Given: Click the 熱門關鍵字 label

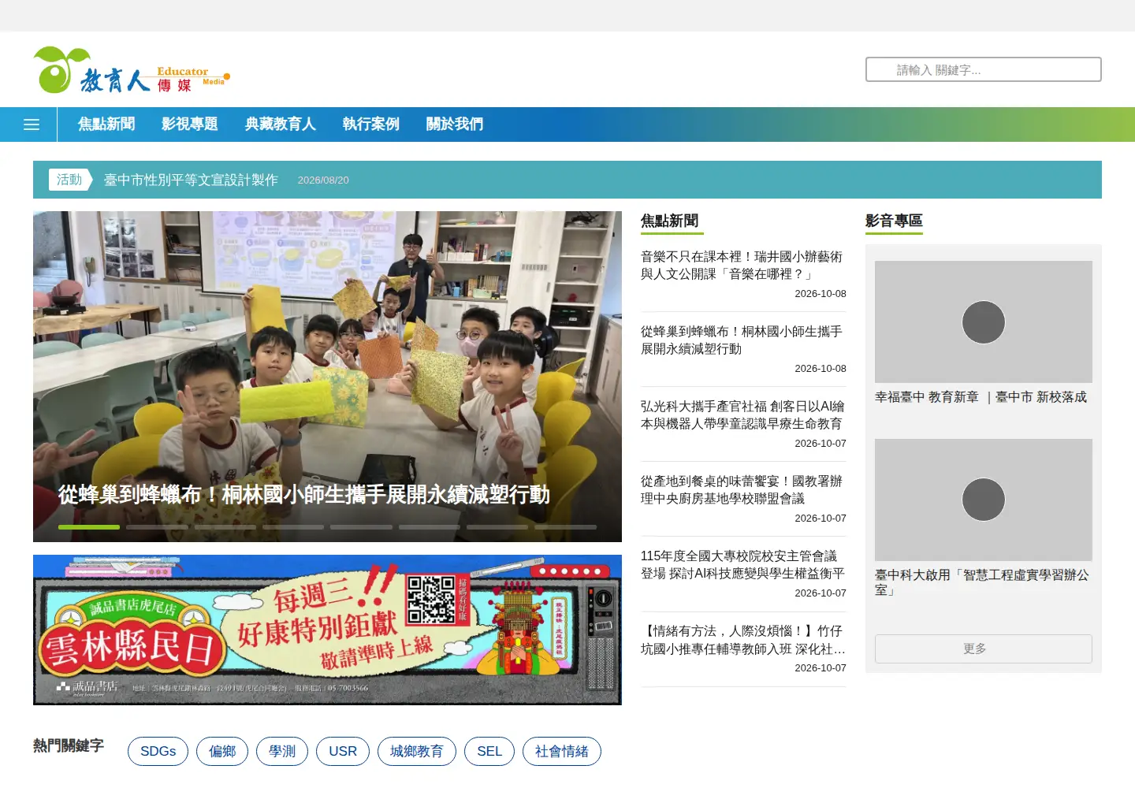Looking at the screenshot, I should (x=69, y=745).
